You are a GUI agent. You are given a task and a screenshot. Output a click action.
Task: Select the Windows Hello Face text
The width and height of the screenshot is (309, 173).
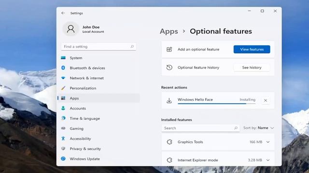pyautogui.click(x=195, y=99)
